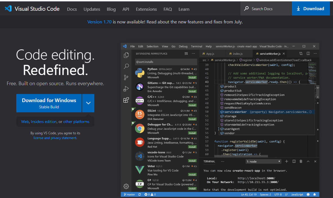This screenshot has height=198, width=333.
Task: Click serviceWorker.js in the breadcrumb path
Action: pos(225,60)
